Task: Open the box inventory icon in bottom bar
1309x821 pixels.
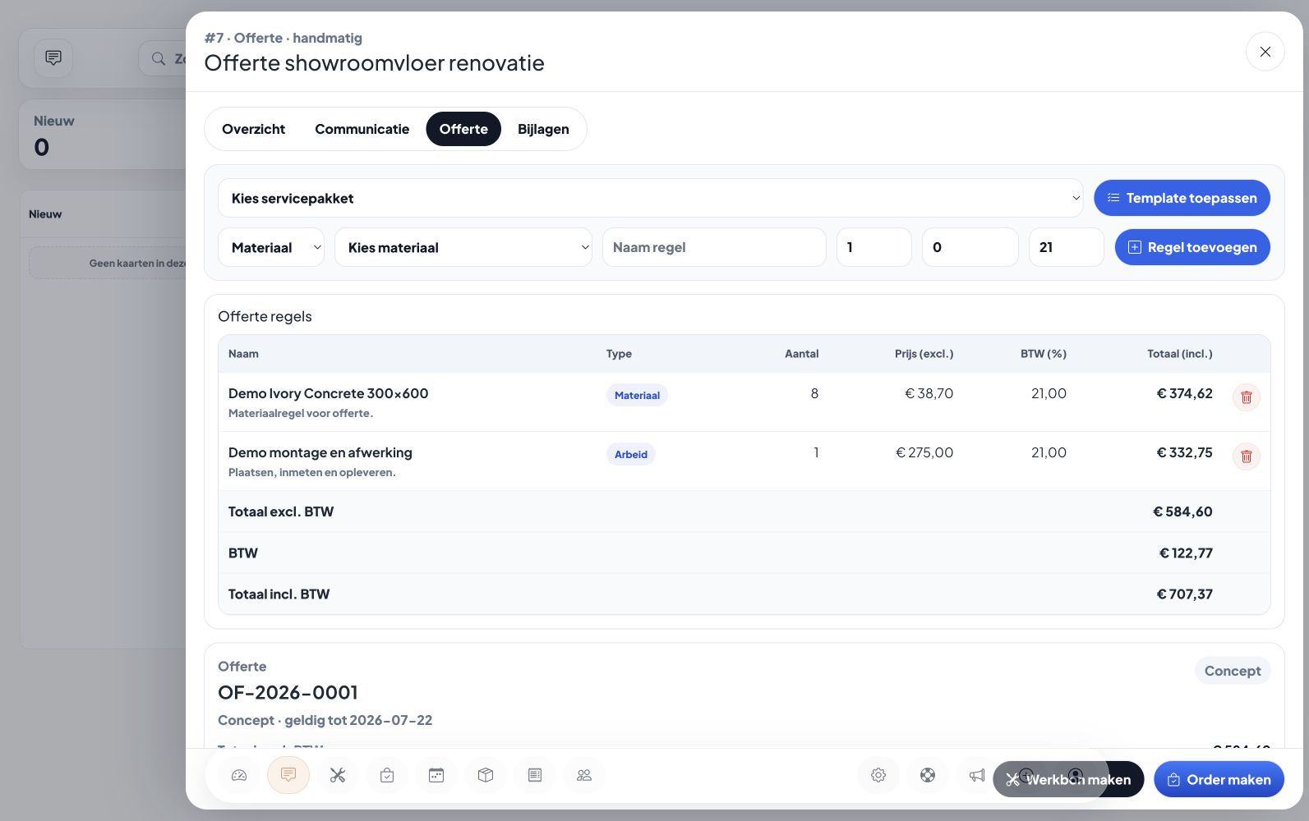Action: [486, 775]
